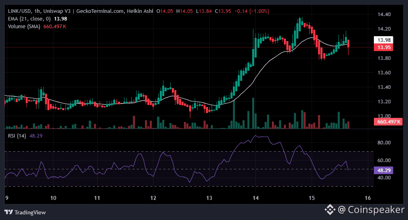Click the RSI (14) indicator label
408x220 pixels.
coord(17,136)
